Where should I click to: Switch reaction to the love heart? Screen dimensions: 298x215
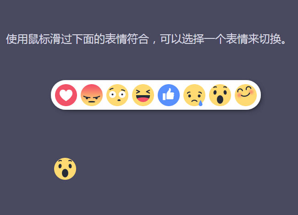click(66, 95)
